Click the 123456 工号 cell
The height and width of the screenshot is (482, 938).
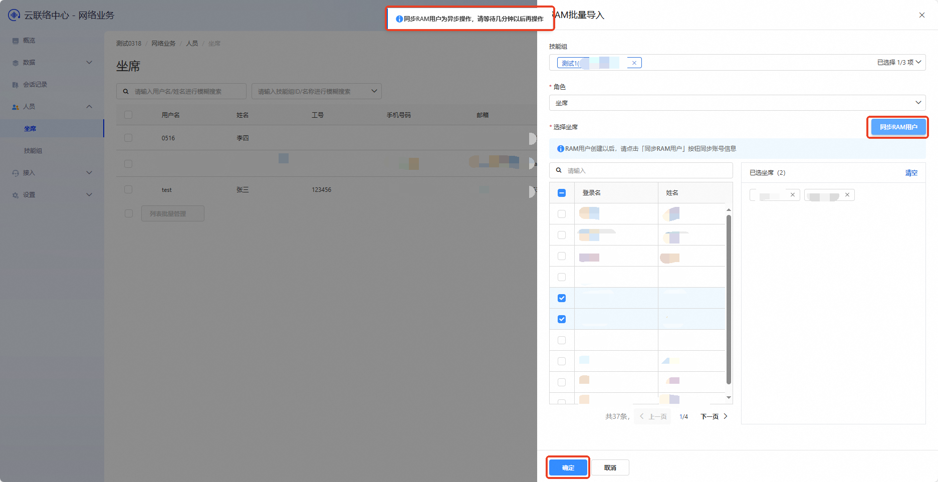pos(321,190)
